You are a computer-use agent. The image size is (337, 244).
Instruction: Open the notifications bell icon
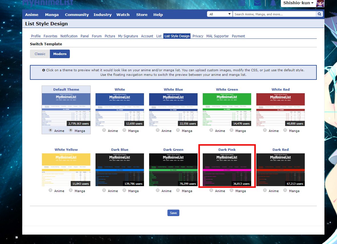pos(273,3)
